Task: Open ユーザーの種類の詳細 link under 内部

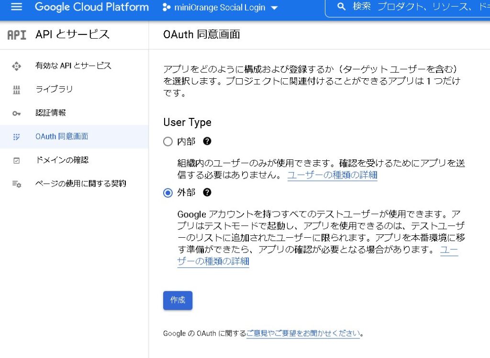Action: (332, 175)
